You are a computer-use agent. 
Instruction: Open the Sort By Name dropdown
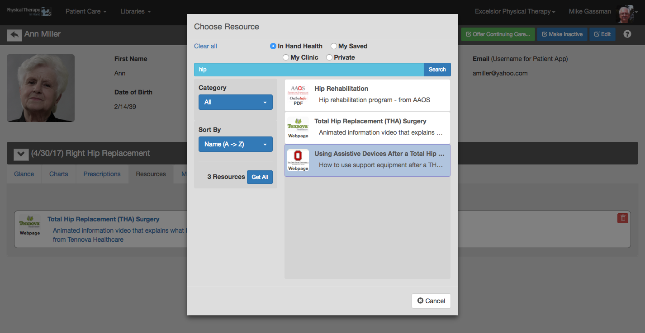tap(236, 144)
